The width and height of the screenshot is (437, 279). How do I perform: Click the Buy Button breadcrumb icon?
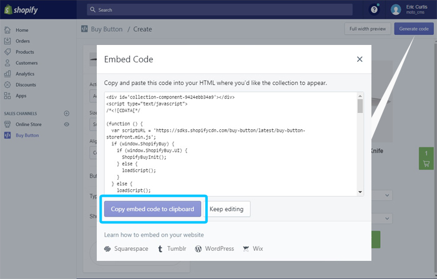click(x=84, y=29)
